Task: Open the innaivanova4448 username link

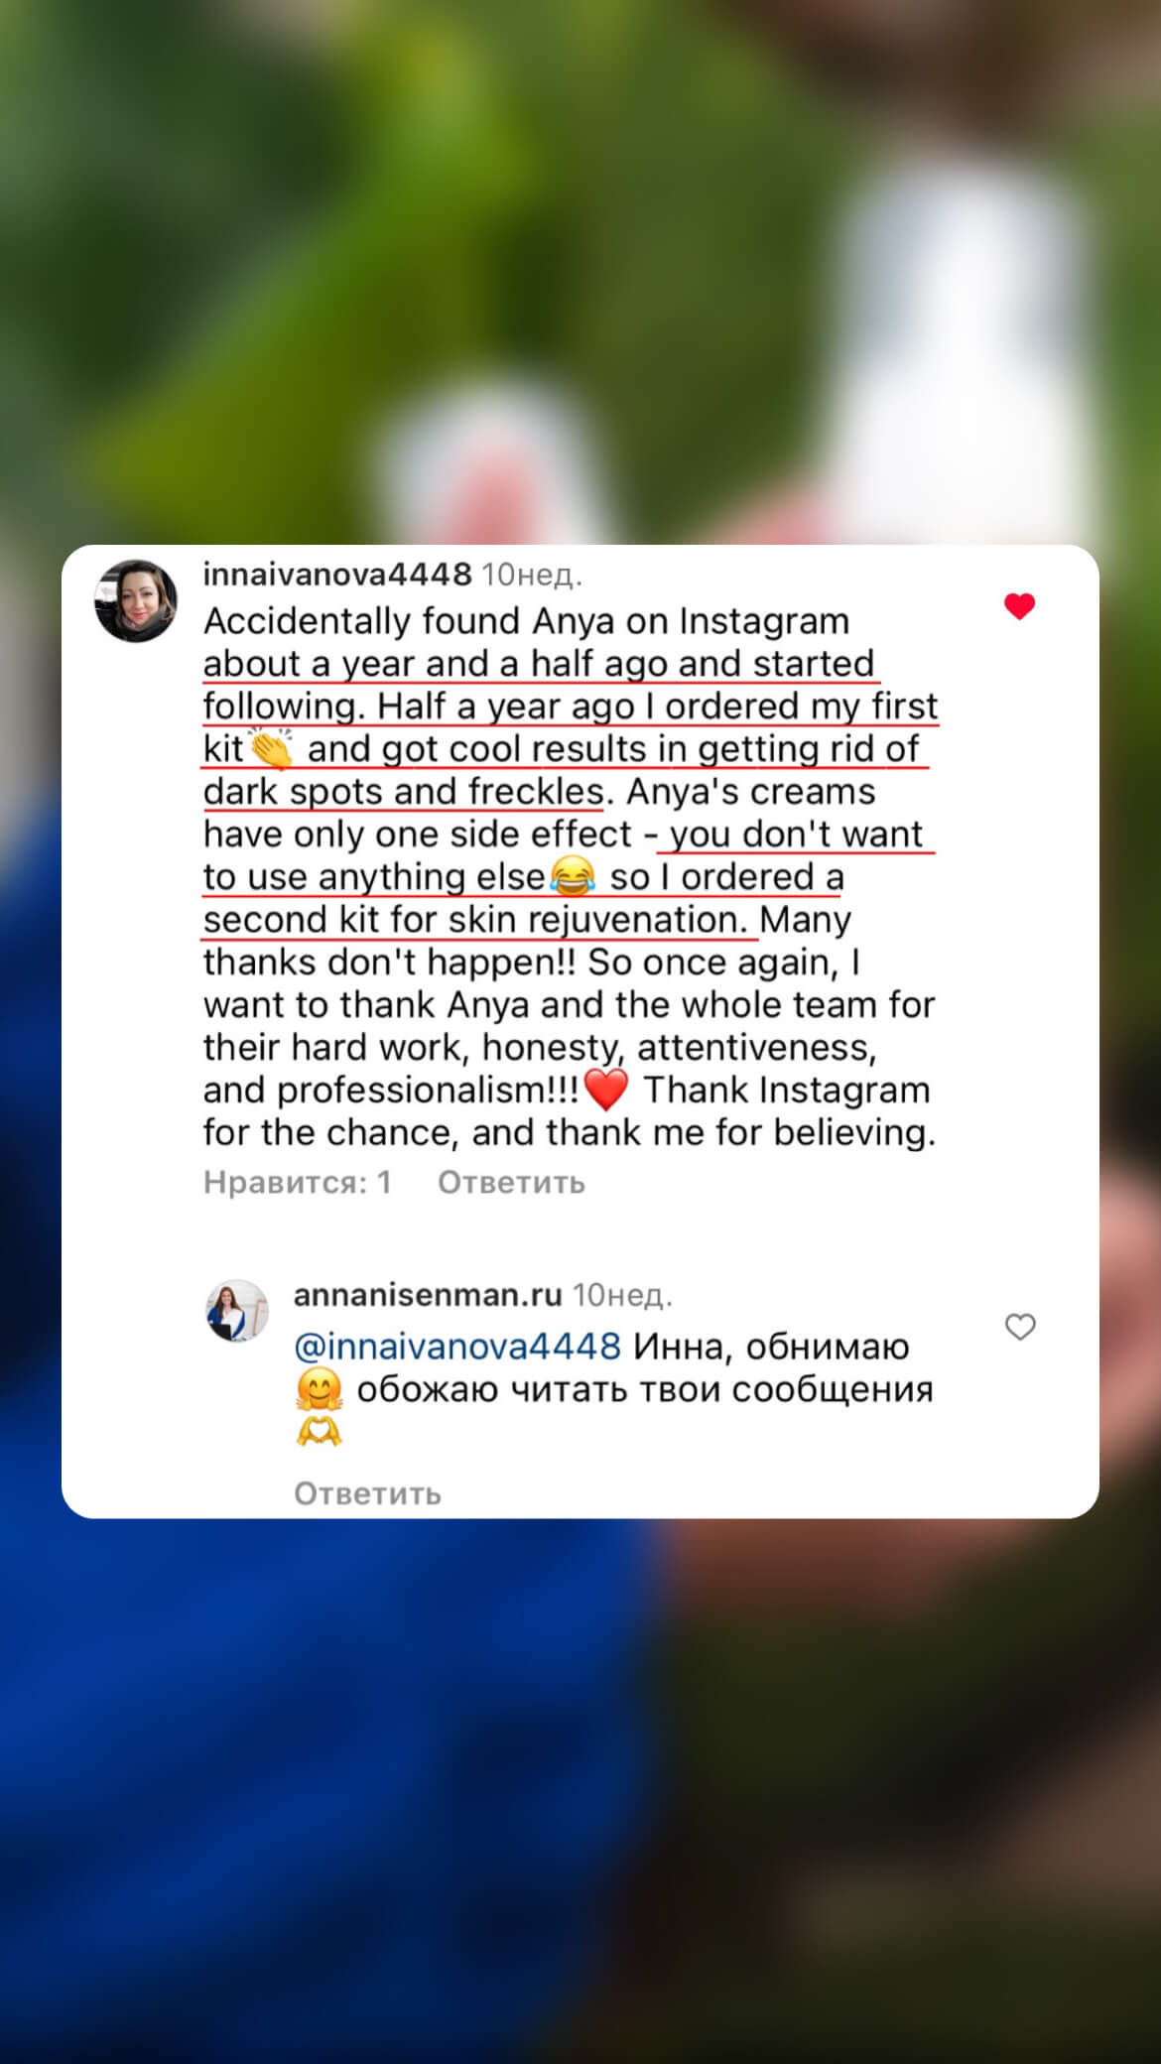Action: pyautogui.click(x=337, y=574)
